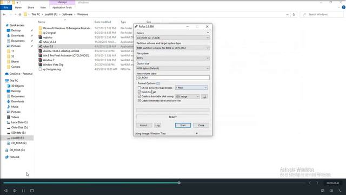Click the mark-in brace on player timeline

point(310,183)
